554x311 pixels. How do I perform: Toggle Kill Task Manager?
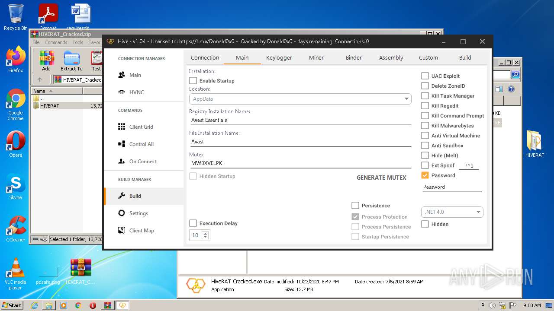425,96
